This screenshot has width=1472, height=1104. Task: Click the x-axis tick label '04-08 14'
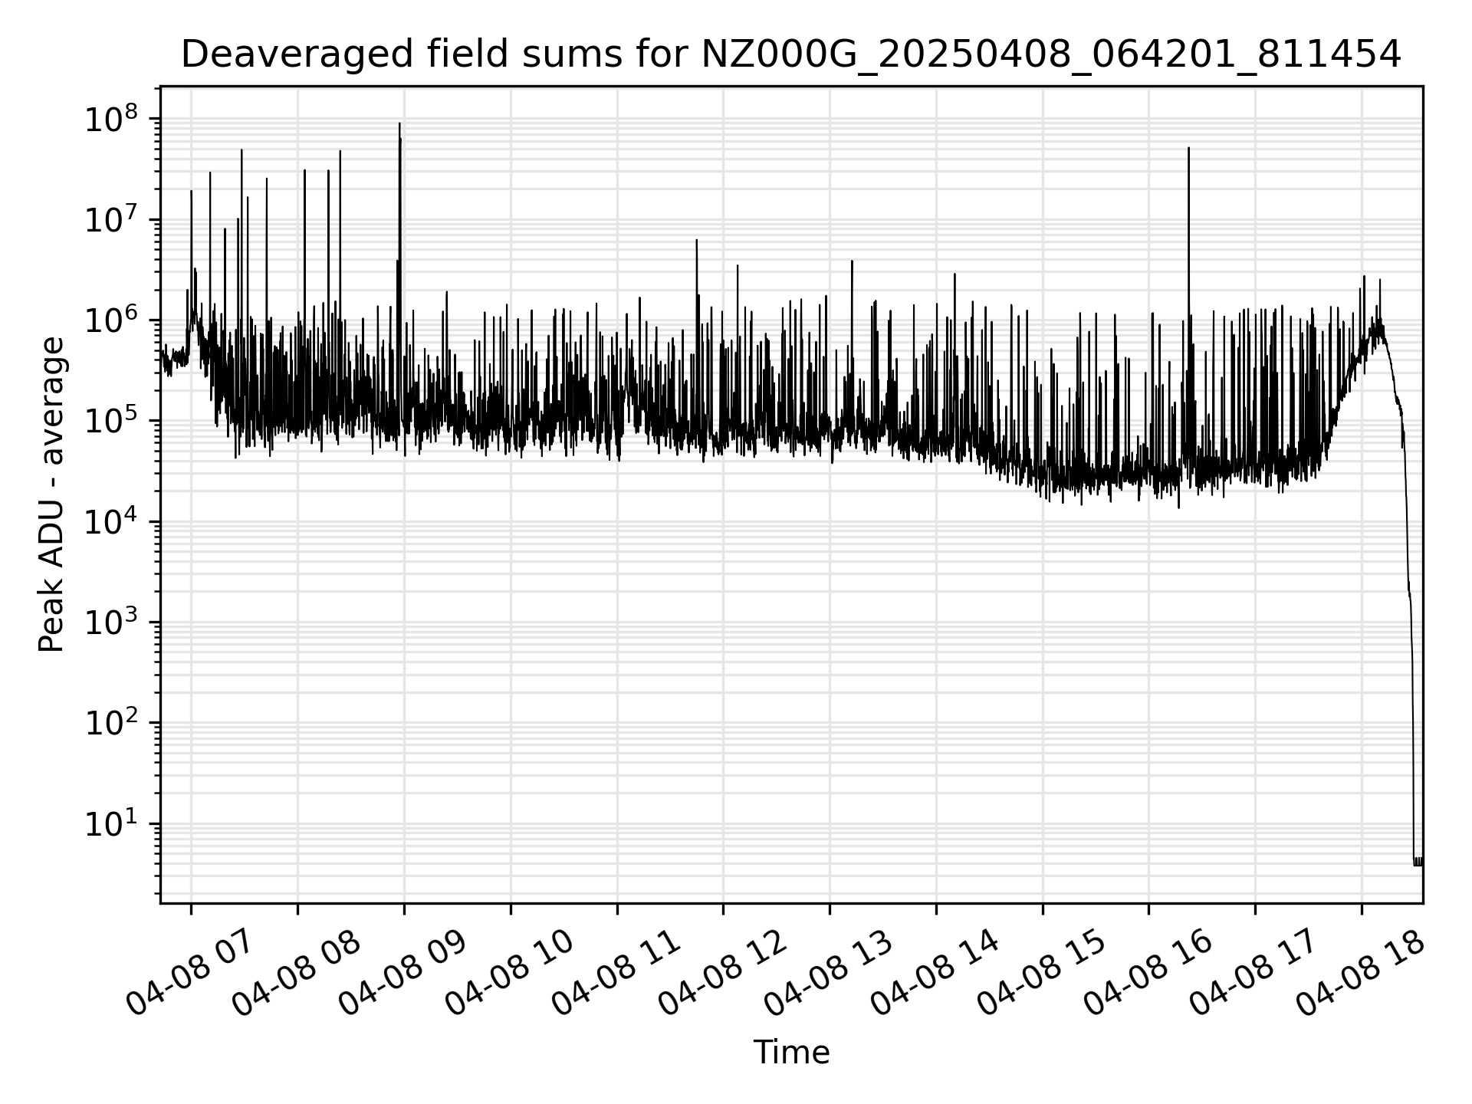tap(935, 974)
